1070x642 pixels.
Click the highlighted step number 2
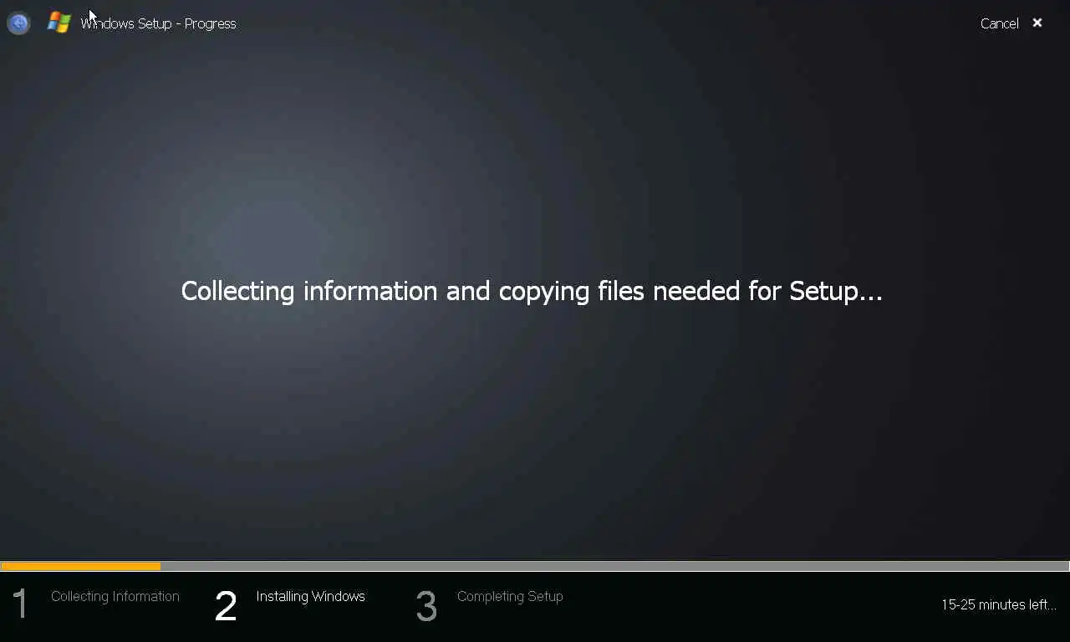[x=226, y=606]
